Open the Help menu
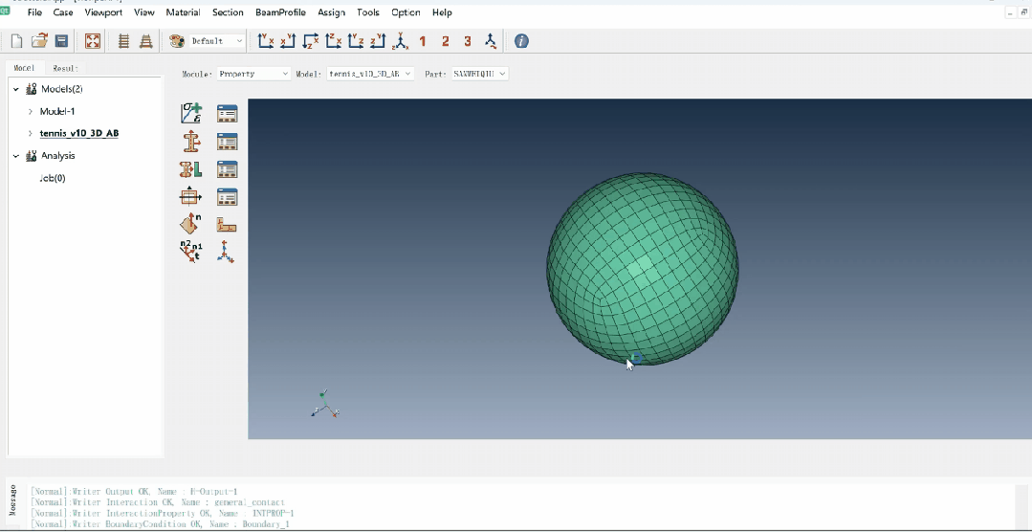This screenshot has width=1032, height=532. 442,12
